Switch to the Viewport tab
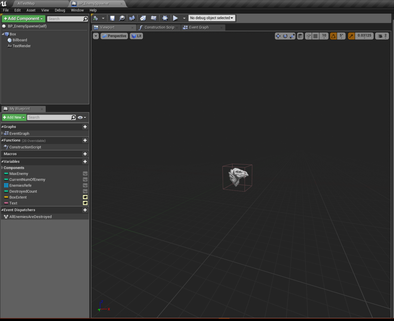The image size is (394, 321). [114, 27]
